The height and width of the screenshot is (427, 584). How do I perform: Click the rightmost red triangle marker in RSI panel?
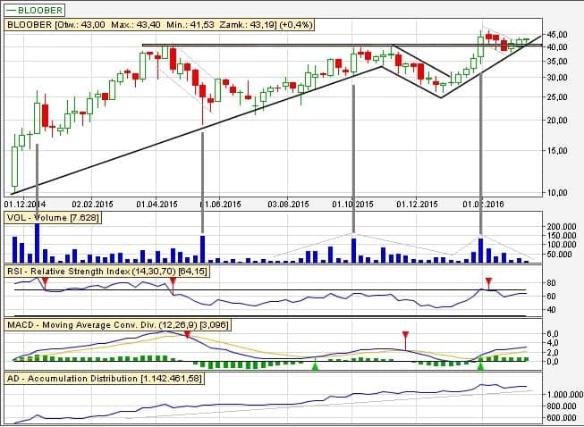[x=487, y=282]
